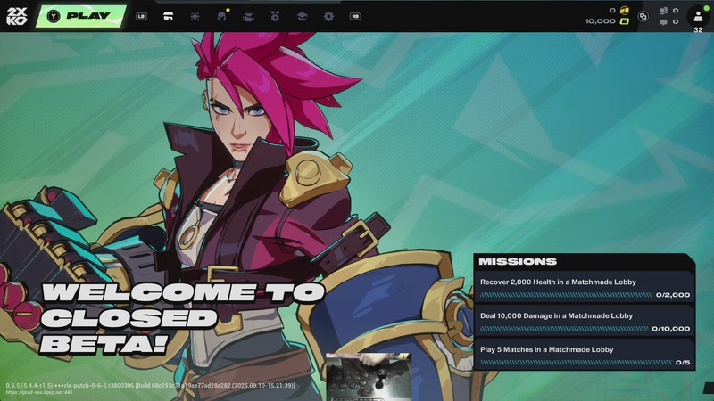Click the 0/2,000 progress value

click(673, 295)
